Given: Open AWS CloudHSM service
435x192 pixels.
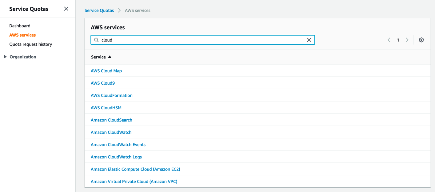Looking at the screenshot, I should click(106, 108).
